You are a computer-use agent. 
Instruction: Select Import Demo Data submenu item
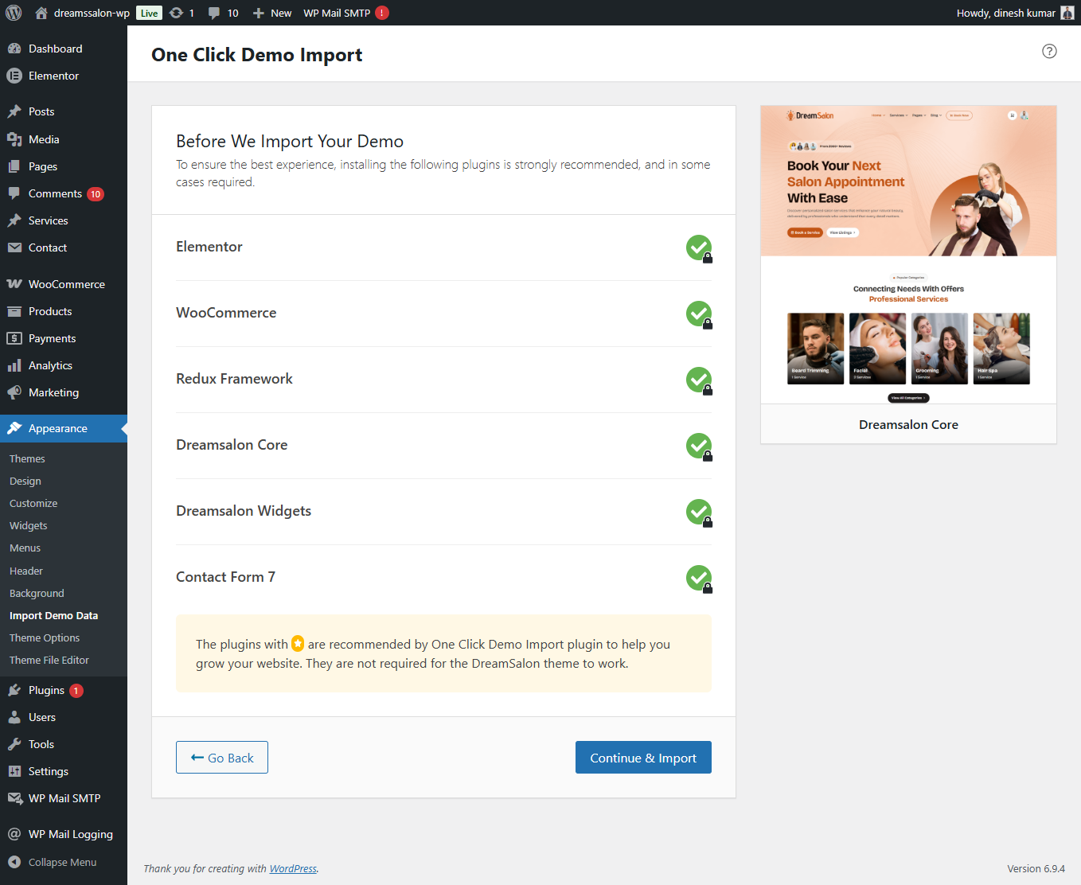tap(54, 615)
